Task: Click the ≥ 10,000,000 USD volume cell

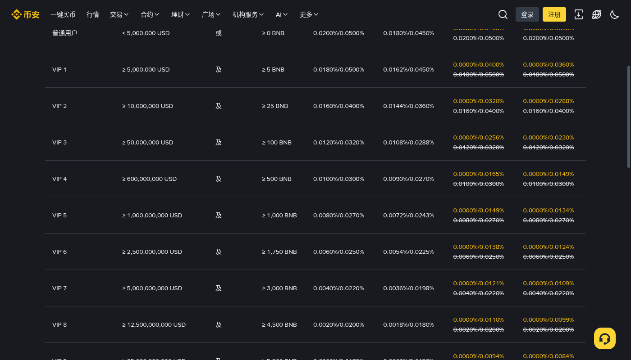Action: 148,106
